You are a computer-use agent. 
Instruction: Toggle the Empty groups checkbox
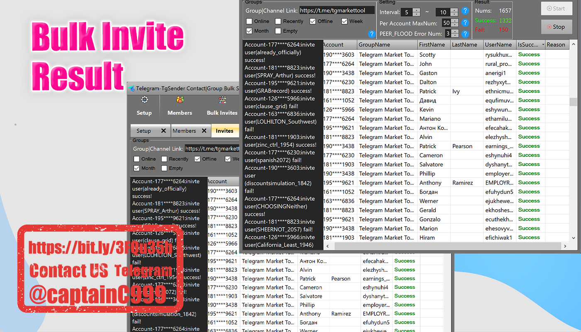coord(278,31)
